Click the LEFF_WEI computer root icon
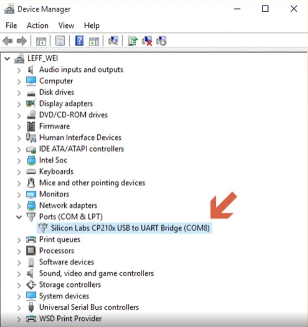The image size is (308, 327). [x=19, y=59]
